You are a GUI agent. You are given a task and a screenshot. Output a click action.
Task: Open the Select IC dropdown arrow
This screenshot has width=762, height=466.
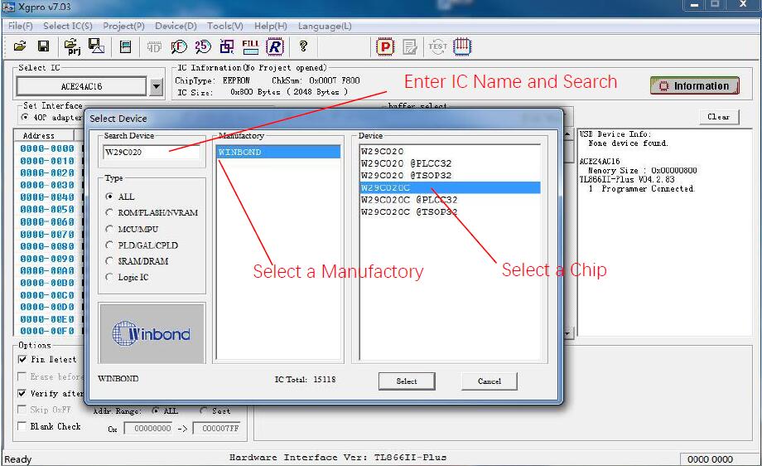click(x=156, y=86)
